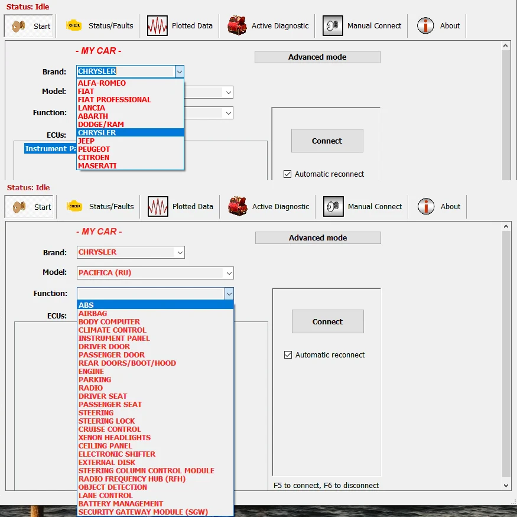
Task: Select BATTERY MANAGEMENT function
Action: (155, 504)
